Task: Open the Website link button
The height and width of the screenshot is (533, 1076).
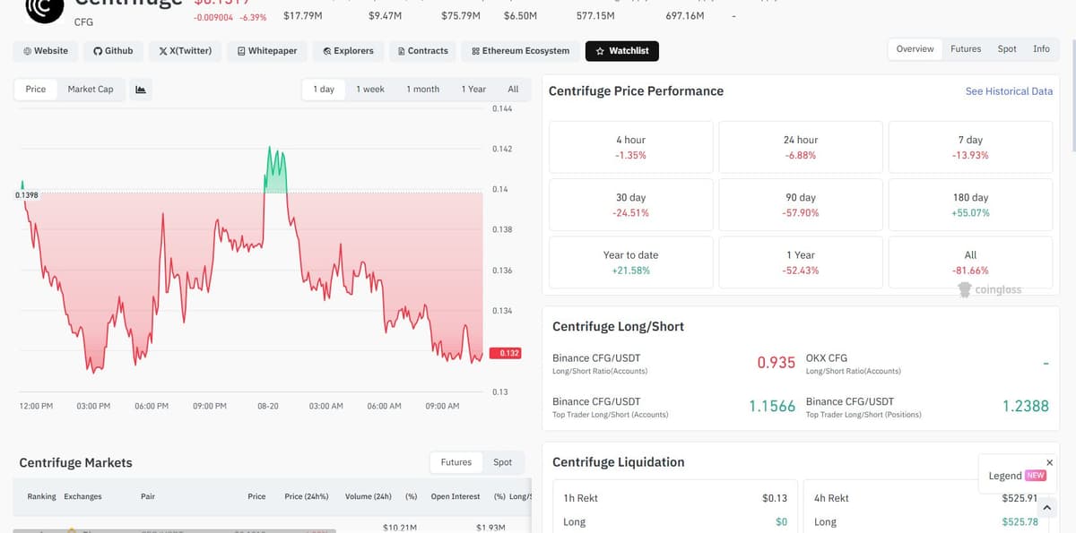Action: 45,51
